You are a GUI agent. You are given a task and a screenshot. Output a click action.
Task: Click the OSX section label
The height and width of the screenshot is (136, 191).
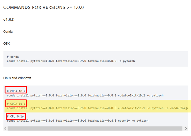6,44
